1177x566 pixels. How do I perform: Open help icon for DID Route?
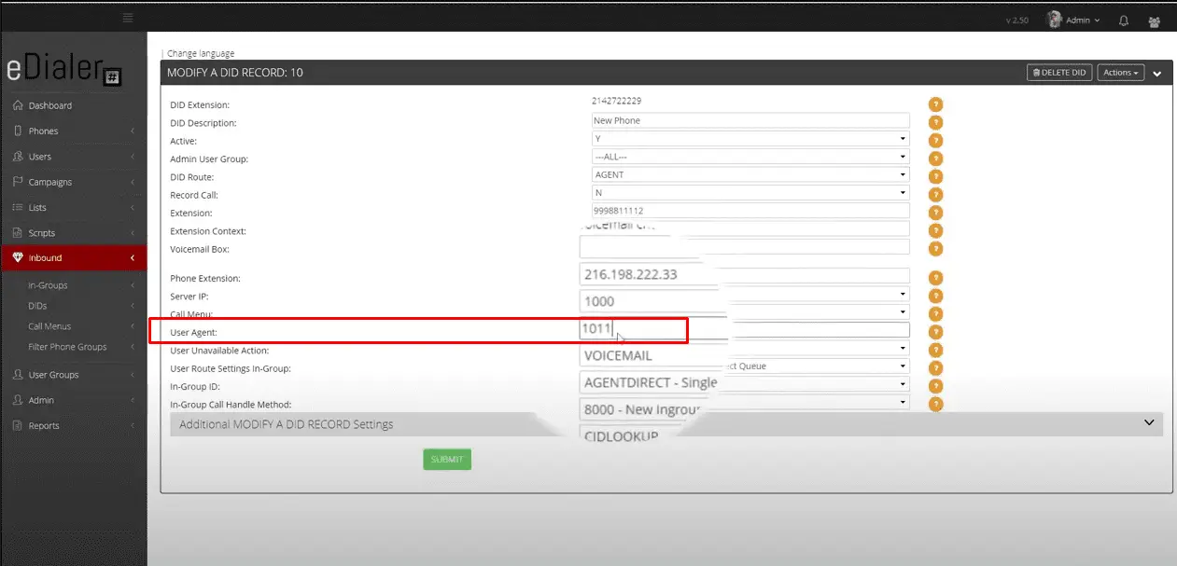pos(935,176)
